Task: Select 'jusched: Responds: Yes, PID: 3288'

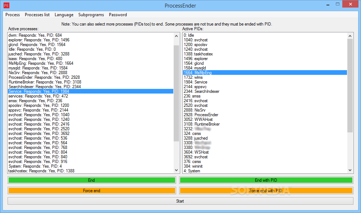Action: click(x=91, y=54)
